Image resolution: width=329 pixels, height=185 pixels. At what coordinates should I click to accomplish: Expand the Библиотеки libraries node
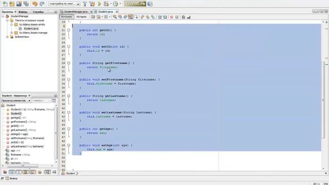[x=7, y=36]
